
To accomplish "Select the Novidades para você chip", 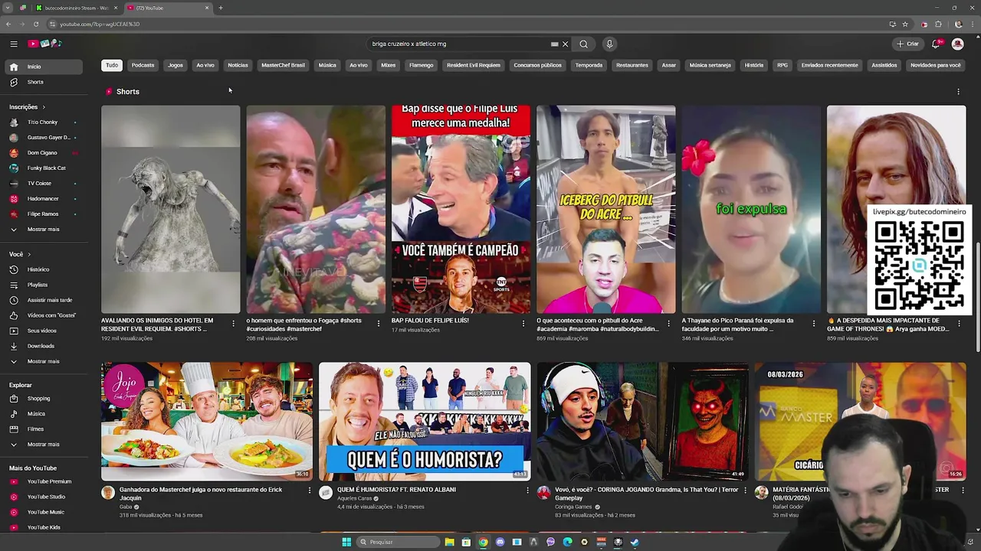I will pyautogui.click(x=936, y=65).
